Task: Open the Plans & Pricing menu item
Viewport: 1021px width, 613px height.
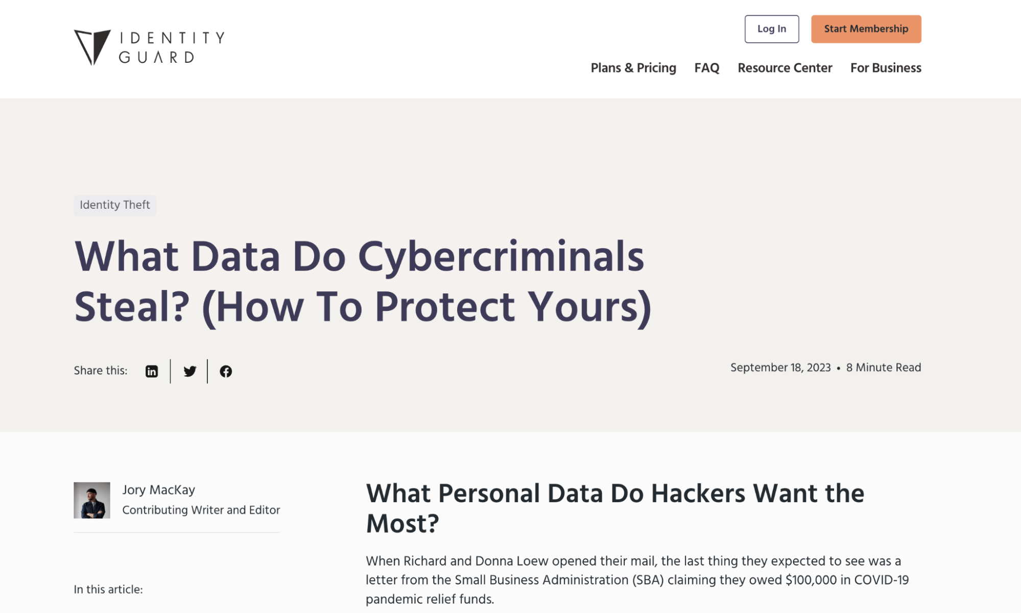Action: coord(633,68)
